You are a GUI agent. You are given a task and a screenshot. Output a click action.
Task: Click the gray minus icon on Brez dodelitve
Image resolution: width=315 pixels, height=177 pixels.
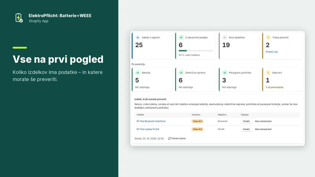pyautogui.click(x=225, y=37)
